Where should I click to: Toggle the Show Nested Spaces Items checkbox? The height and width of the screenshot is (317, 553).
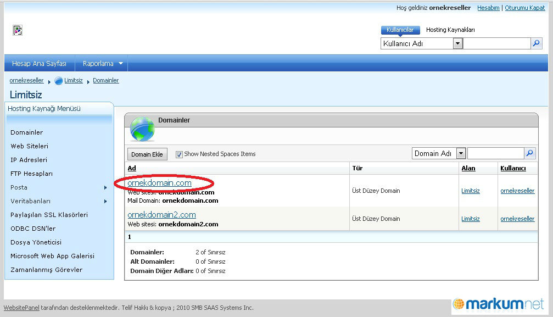tap(179, 154)
